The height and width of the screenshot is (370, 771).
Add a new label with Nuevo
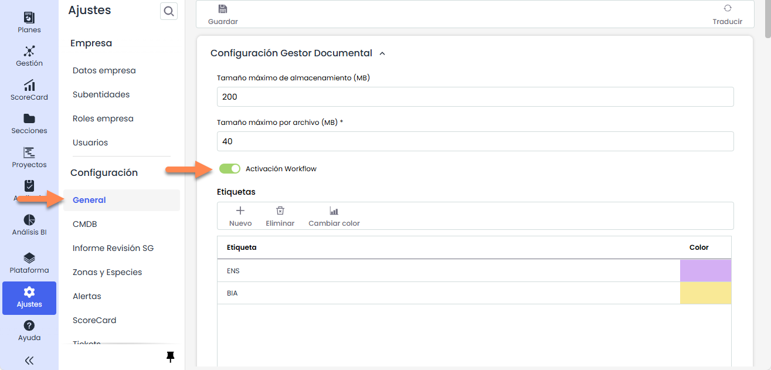click(240, 211)
